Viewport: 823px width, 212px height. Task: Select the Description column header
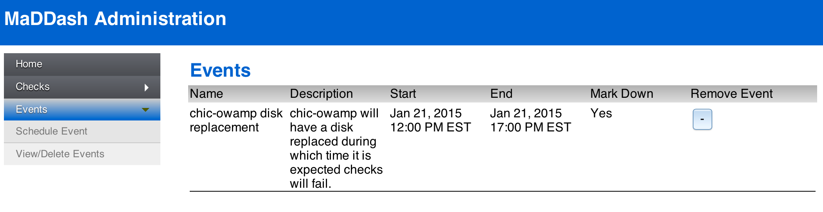click(322, 94)
